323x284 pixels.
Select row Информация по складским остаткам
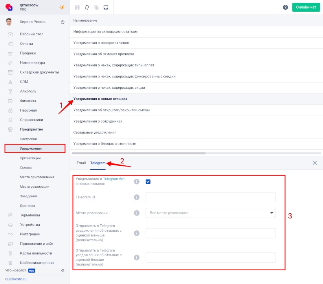click(x=196, y=32)
